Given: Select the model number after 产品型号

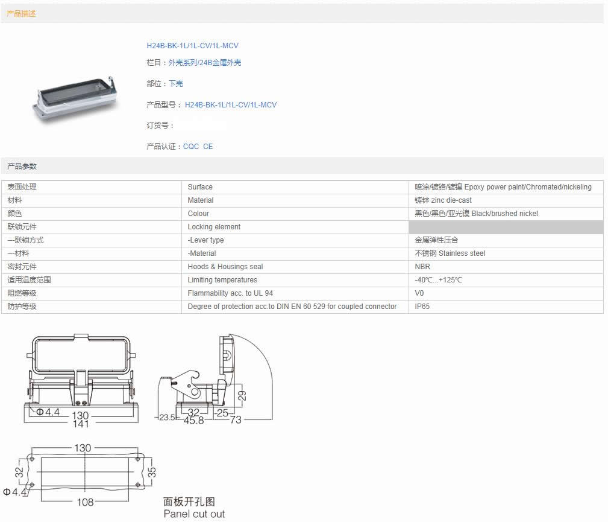Looking at the screenshot, I should [231, 105].
